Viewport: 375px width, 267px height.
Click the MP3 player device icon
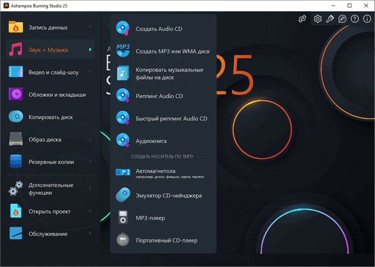click(x=123, y=218)
